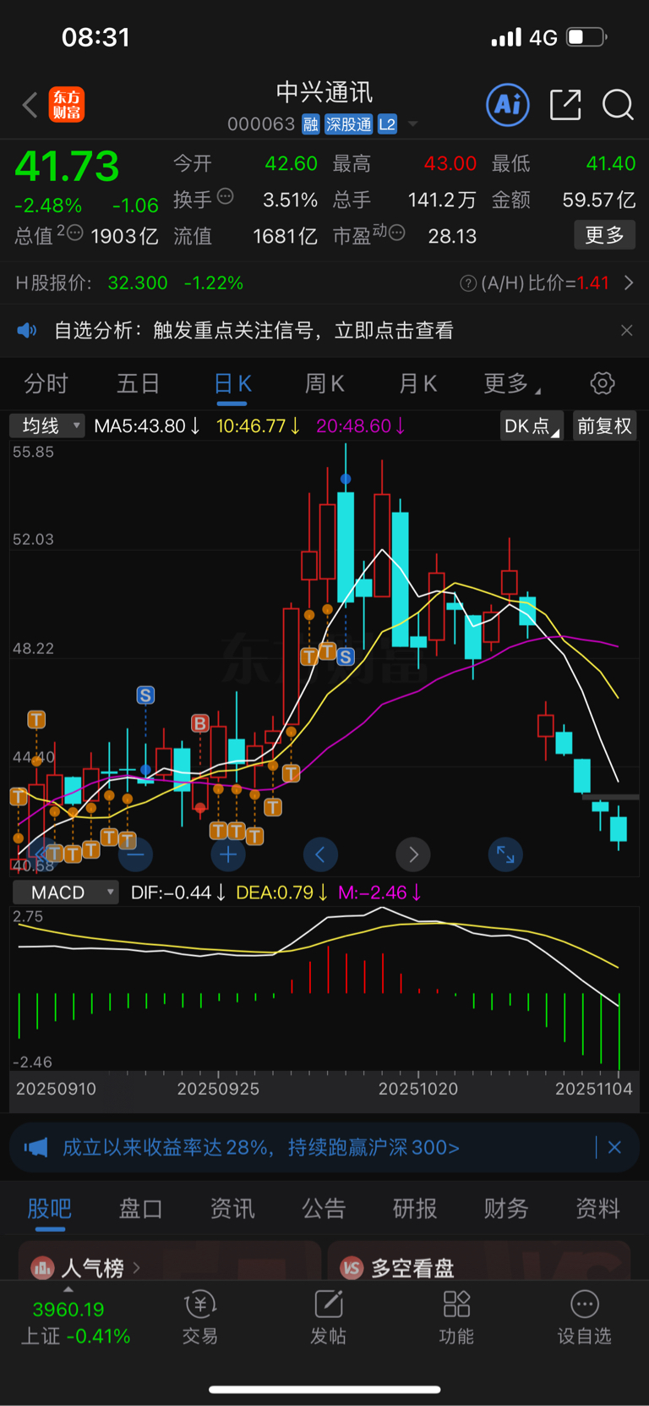Open the 财务 tab
The width and height of the screenshot is (649, 1406).
click(x=506, y=1209)
